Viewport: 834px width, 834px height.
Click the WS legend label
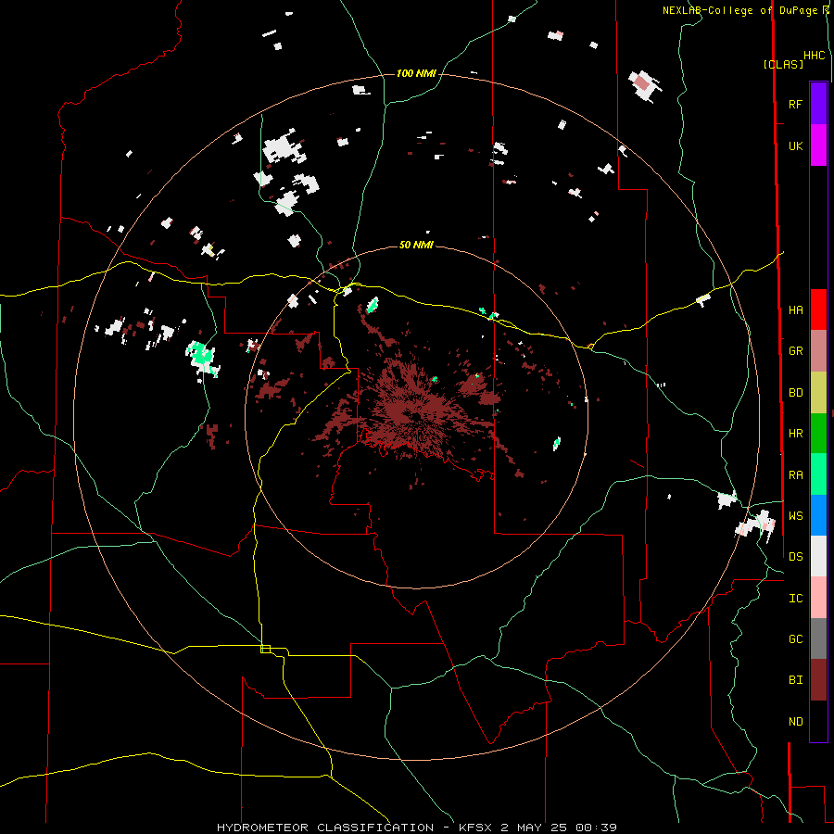(795, 515)
